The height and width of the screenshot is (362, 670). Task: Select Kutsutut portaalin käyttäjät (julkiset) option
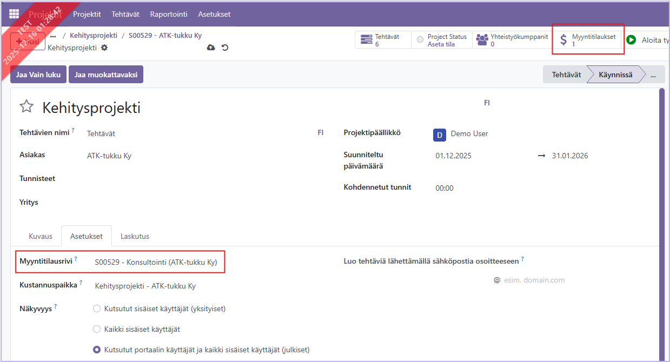point(97,350)
